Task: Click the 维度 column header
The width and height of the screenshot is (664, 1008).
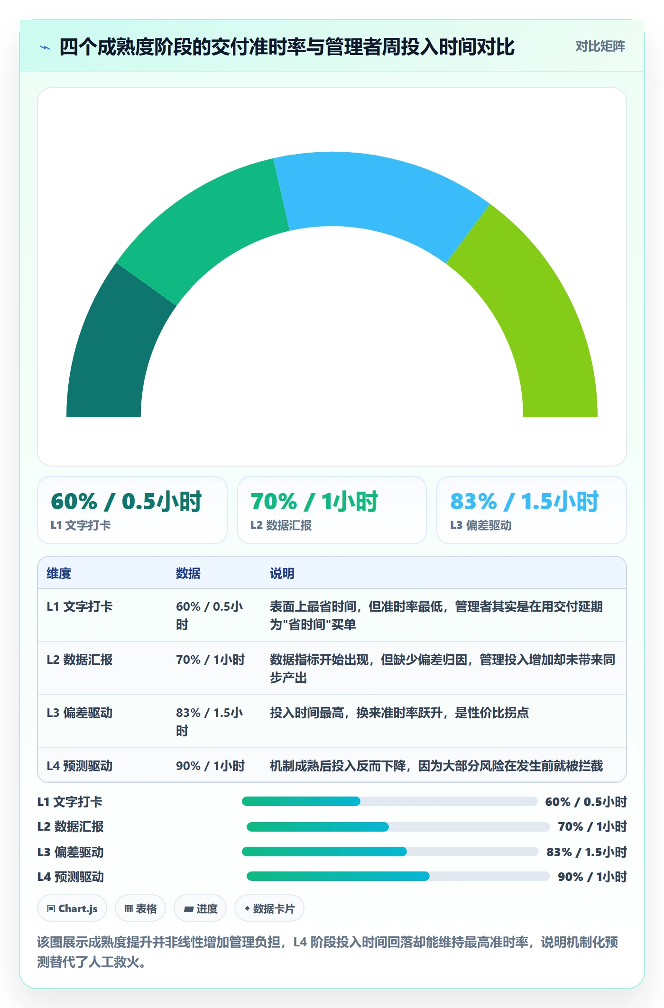Action: tap(59, 573)
